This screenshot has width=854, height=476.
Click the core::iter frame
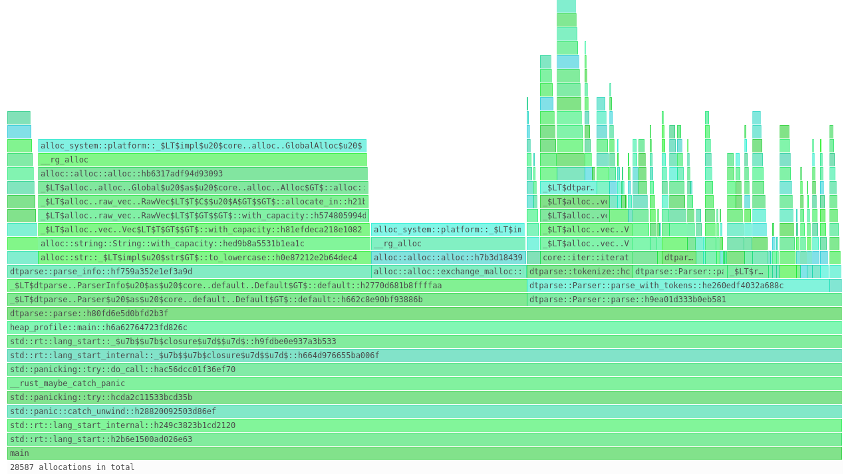(x=585, y=258)
